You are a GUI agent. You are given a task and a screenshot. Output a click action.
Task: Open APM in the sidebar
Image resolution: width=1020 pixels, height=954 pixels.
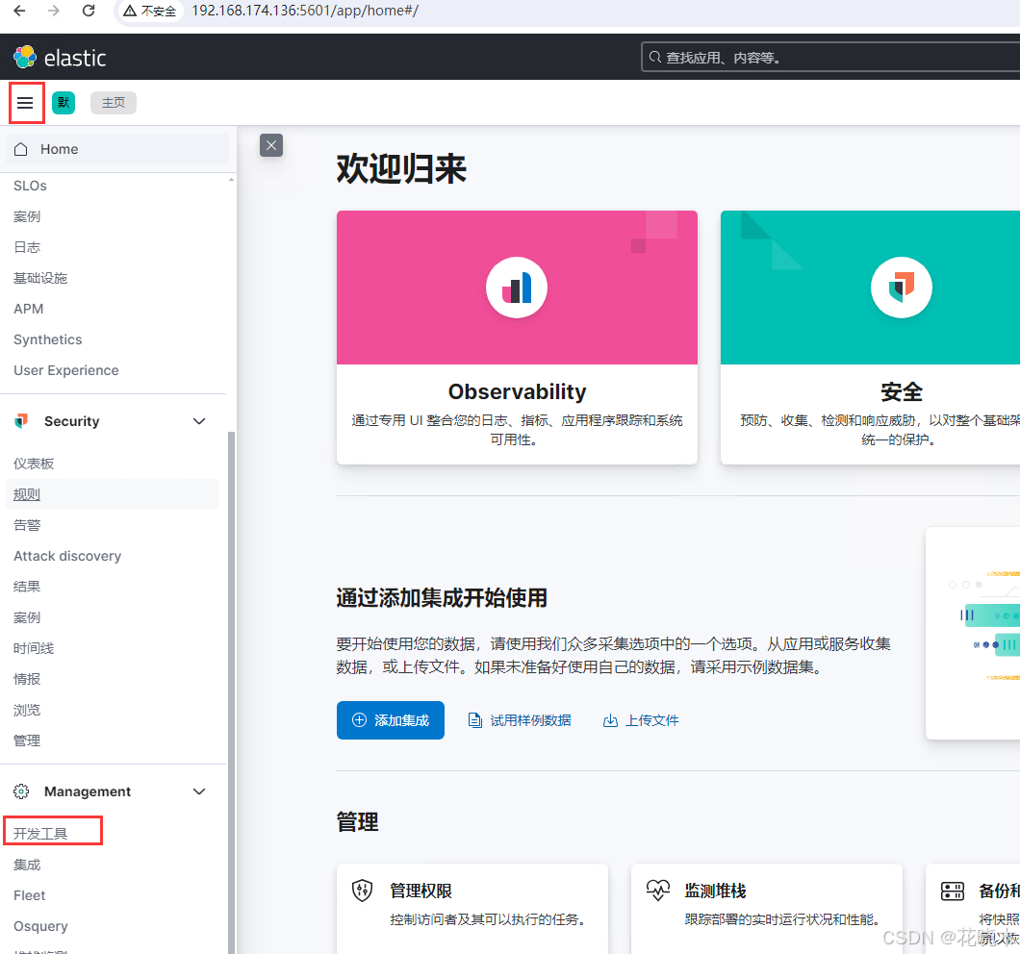tap(29, 309)
